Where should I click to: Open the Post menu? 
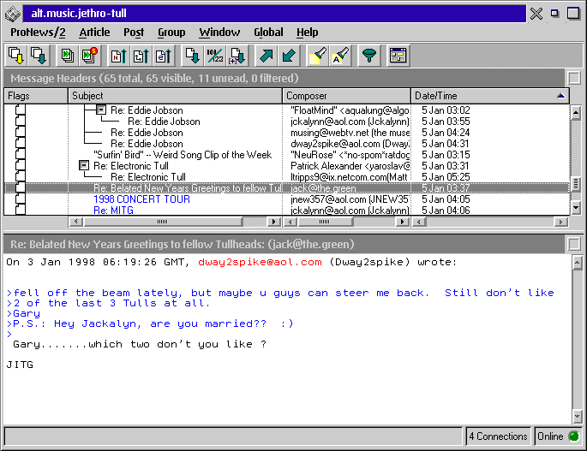(134, 33)
